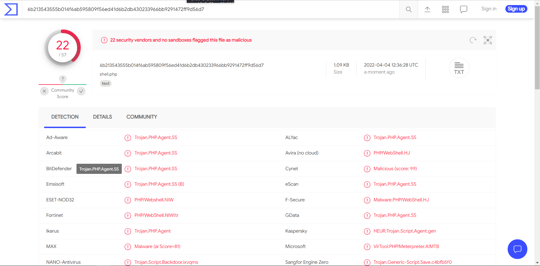Click Fortinet's PHP/WebShell.NIW!tr result

156,215
